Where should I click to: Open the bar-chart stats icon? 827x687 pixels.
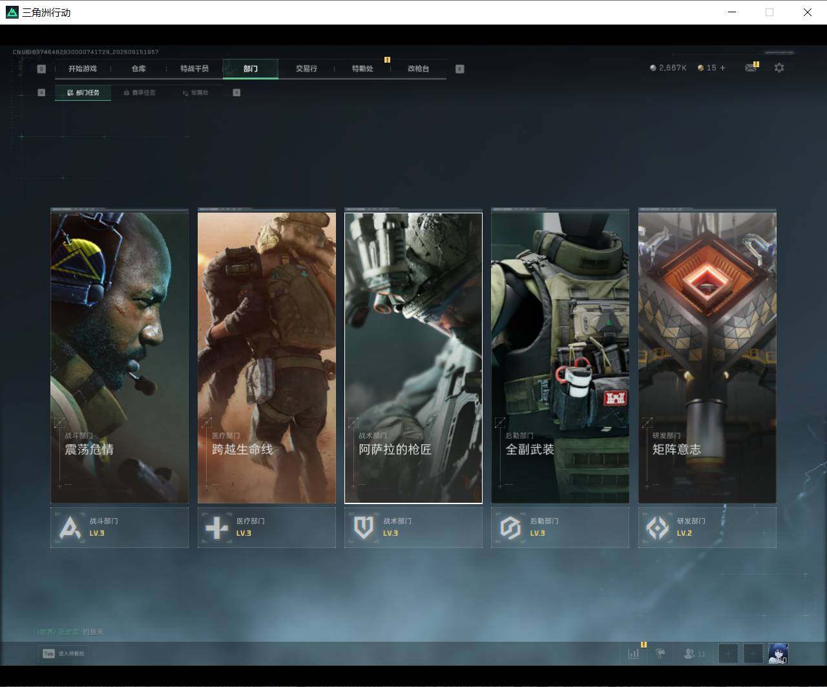point(634,653)
